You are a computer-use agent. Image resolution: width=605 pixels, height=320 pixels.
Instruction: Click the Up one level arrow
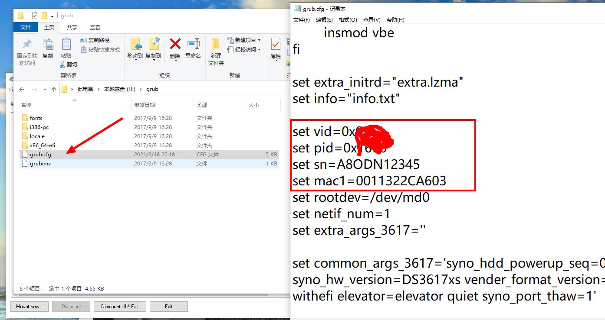(54, 89)
